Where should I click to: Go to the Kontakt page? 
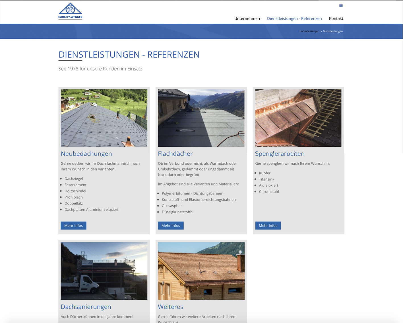tap(336, 19)
